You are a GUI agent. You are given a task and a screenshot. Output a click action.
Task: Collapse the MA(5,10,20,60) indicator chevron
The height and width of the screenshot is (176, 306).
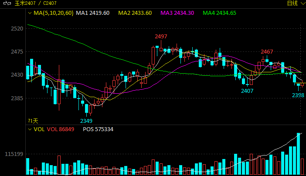(x=30, y=13)
